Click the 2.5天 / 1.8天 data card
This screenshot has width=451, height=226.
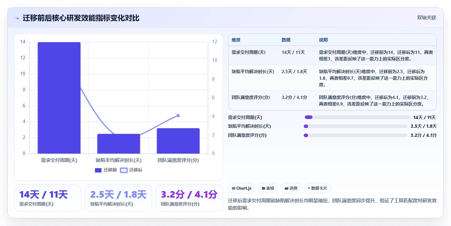click(x=118, y=198)
